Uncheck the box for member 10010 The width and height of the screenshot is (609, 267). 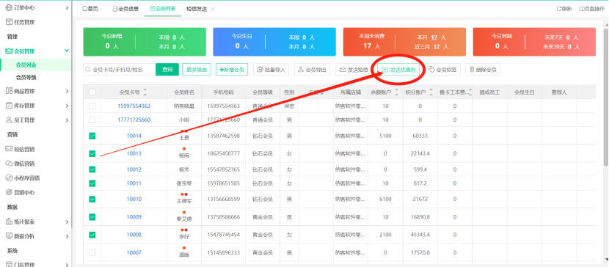pos(92,199)
